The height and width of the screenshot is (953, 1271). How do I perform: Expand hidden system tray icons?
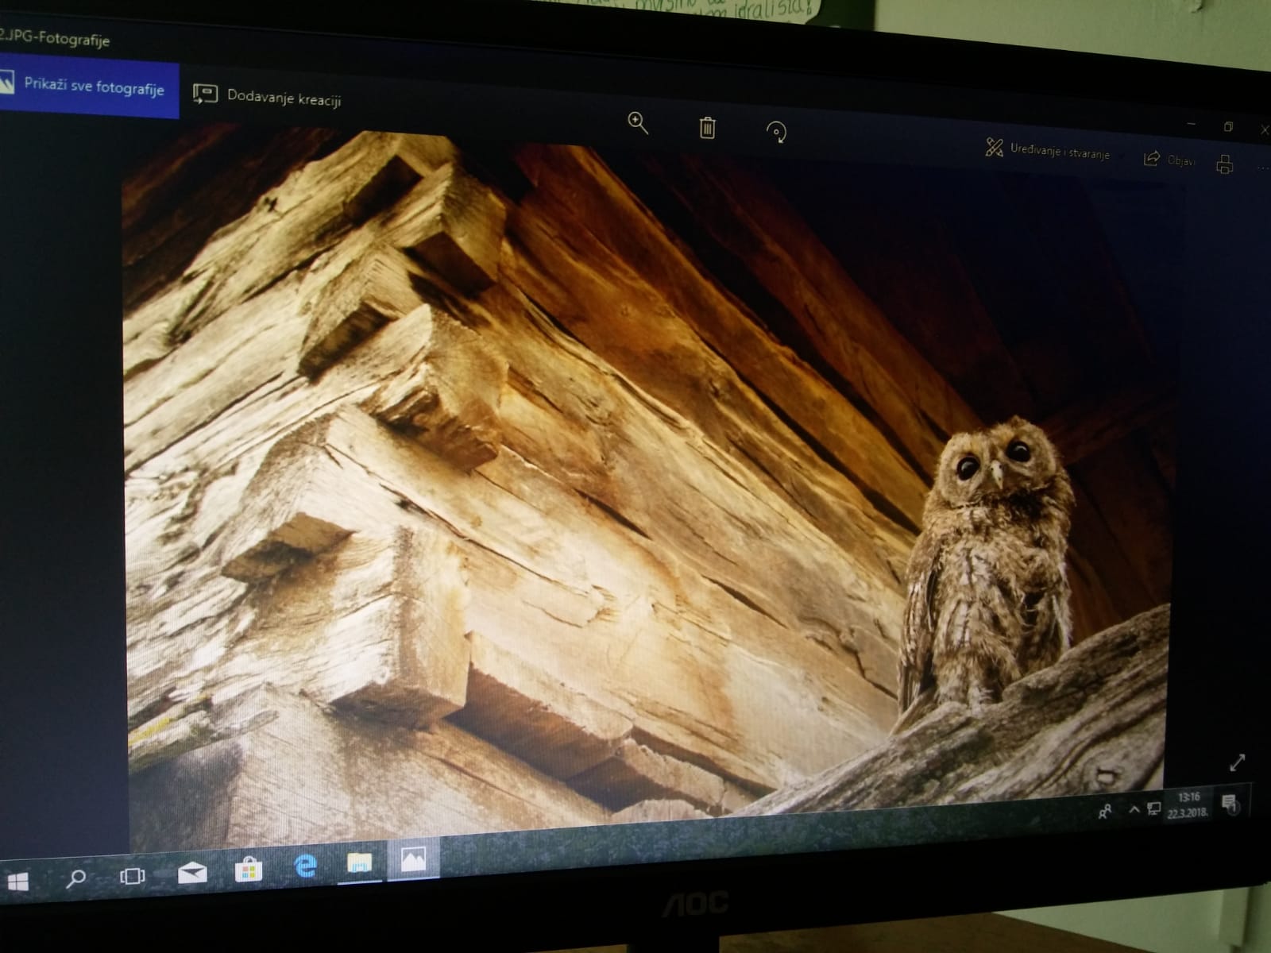1134,810
